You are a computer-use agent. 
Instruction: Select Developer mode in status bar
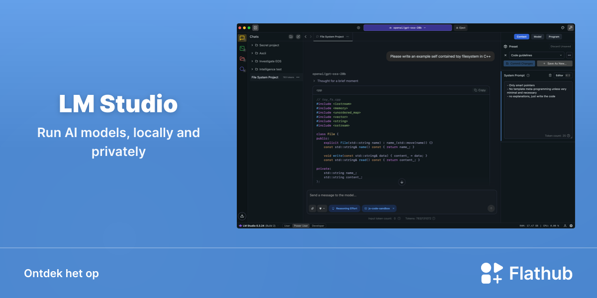click(x=318, y=225)
